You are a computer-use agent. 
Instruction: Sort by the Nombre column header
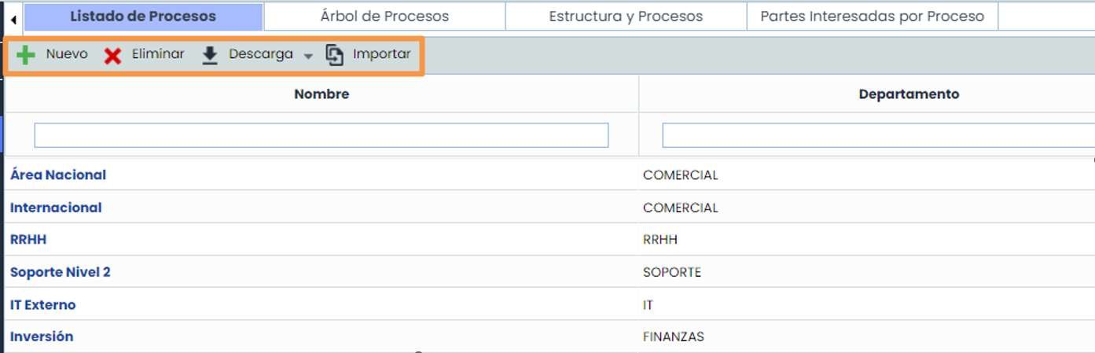[x=322, y=94]
